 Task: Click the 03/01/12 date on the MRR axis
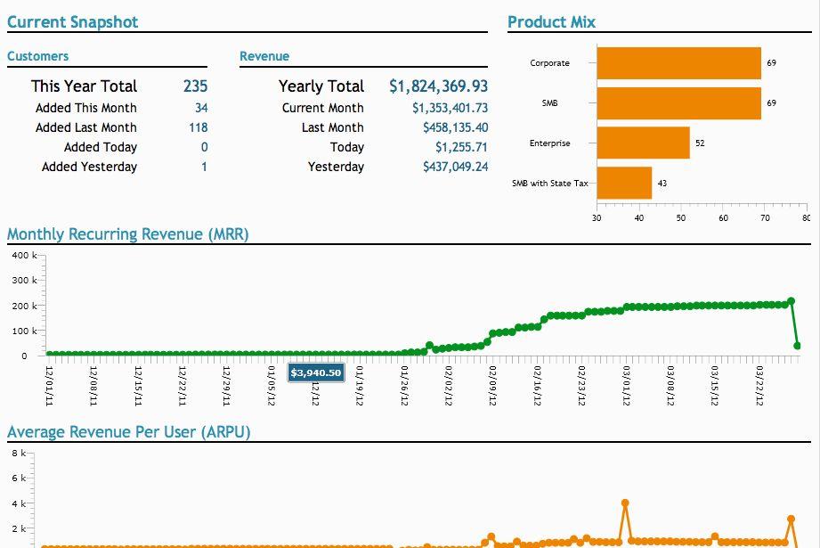coord(626,386)
